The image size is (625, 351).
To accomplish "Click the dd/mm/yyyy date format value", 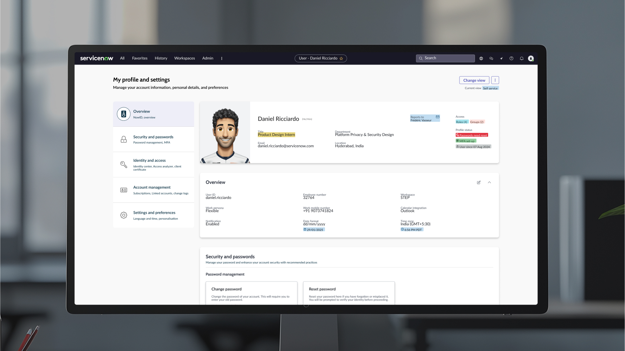I will 314,224.
